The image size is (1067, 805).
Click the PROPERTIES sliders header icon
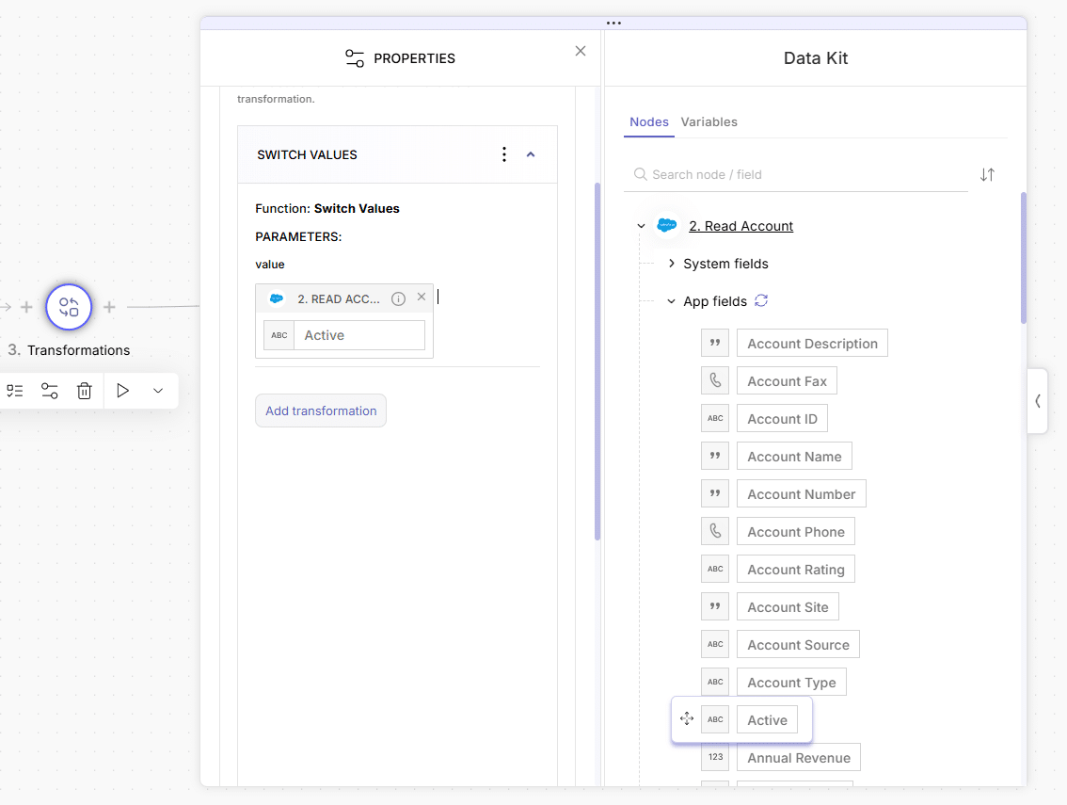point(355,58)
